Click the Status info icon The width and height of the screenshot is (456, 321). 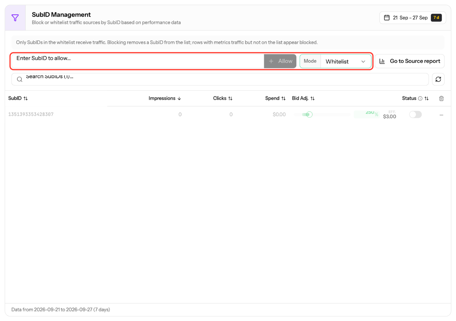click(420, 98)
